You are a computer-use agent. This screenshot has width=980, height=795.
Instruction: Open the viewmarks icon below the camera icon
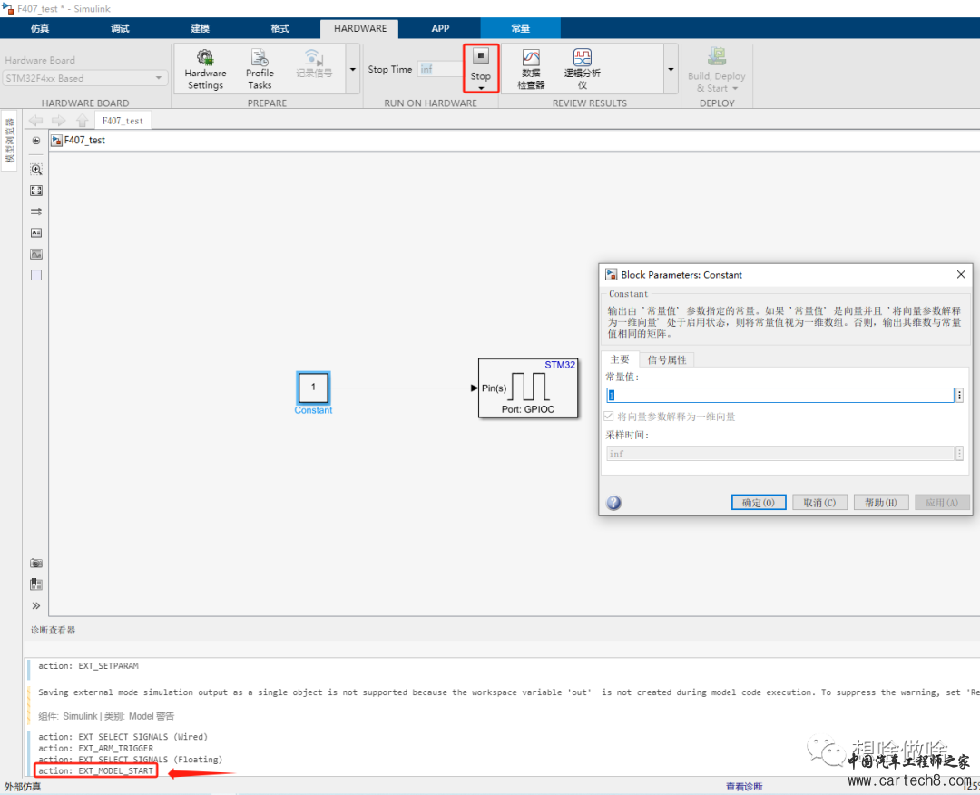36,584
